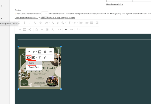Open the Paragraph Style dropdown
This screenshot has height=104, width=151.
(x=63, y=23)
